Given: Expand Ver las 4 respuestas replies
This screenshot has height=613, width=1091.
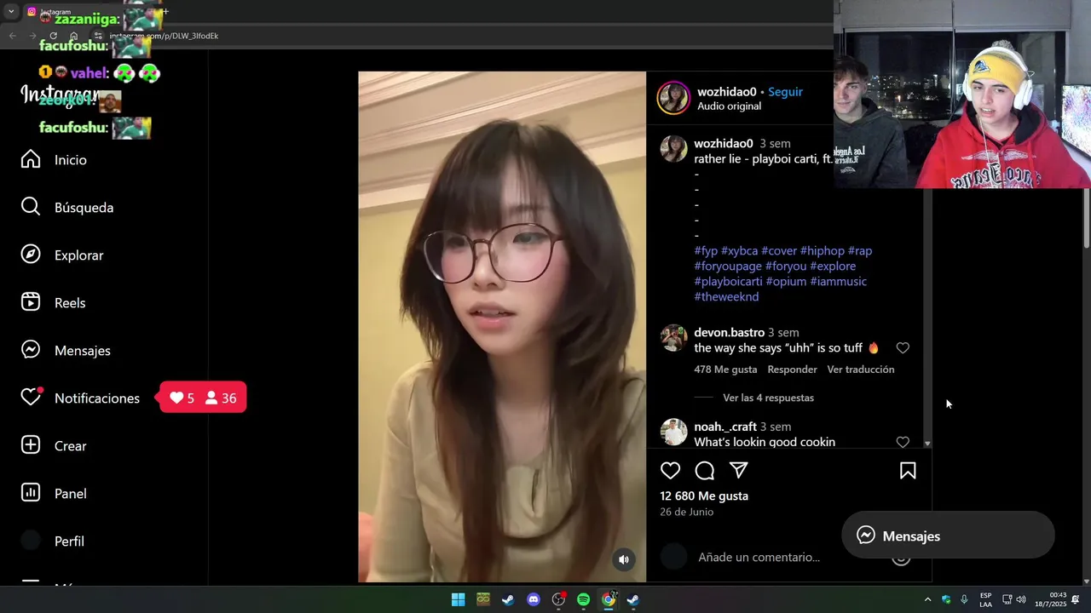Looking at the screenshot, I should [768, 398].
